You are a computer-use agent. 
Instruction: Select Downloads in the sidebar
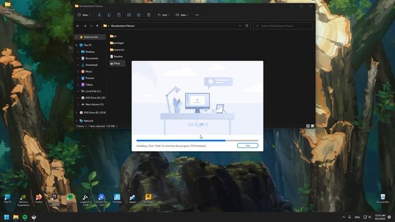89,65
